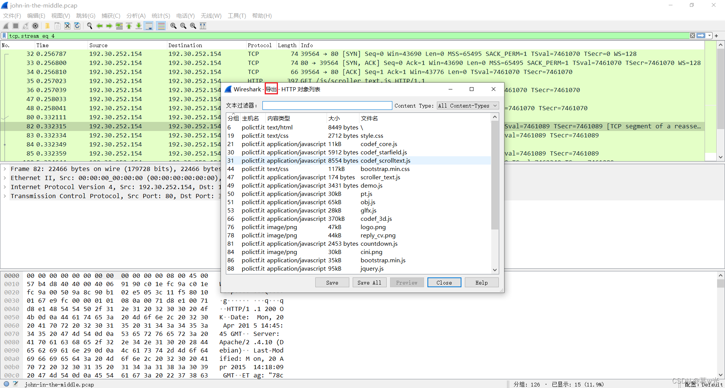The height and width of the screenshot is (388, 725).
Task: Toggle auto-scroll during live capture
Action: click(x=149, y=26)
